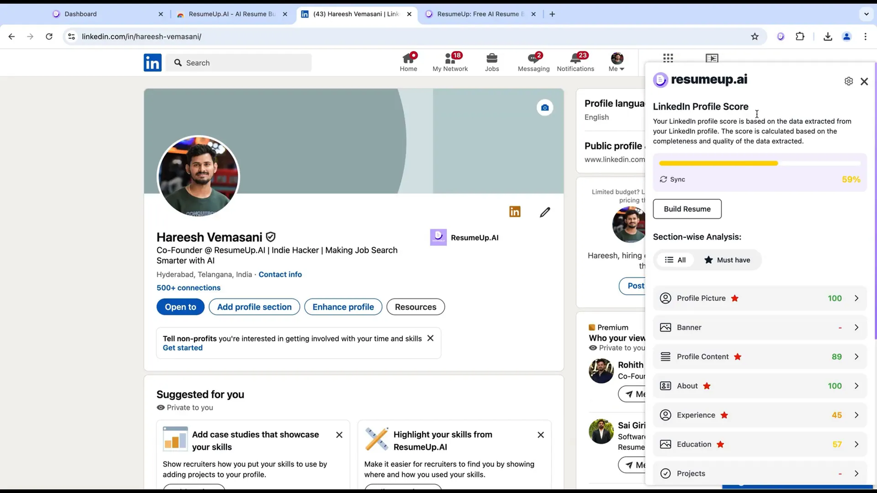Viewport: 877px width, 493px height.
Task: Expand the Banner section row
Action: pos(760,327)
